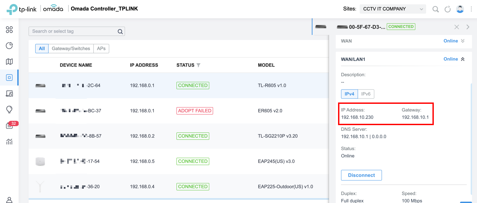The image size is (477, 203).
Task: Open the Reports chart icon in sidebar
Action: 9,141
